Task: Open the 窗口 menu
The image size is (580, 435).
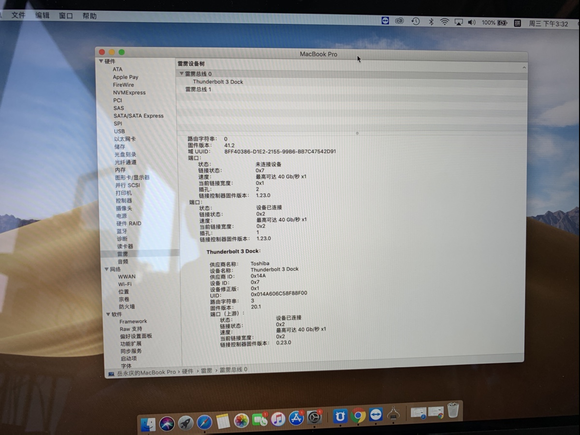Action: [66, 15]
